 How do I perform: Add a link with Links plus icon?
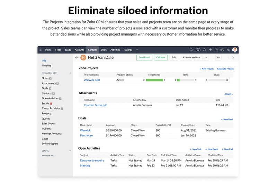pyautogui.click(x=70, y=151)
